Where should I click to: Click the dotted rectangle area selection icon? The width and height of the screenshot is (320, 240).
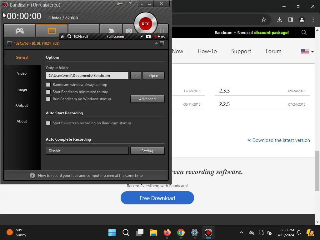[9, 43]
